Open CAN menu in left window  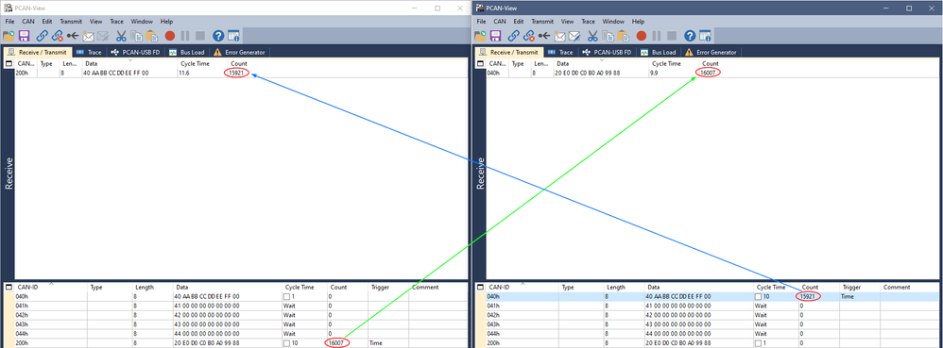tap(28, 21)
